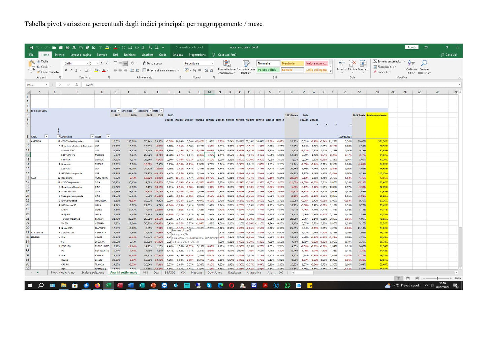Screen dimensions: 487x344
Task: Switch to the Dati ribbon tab
Action: click(x=116, y=55)
